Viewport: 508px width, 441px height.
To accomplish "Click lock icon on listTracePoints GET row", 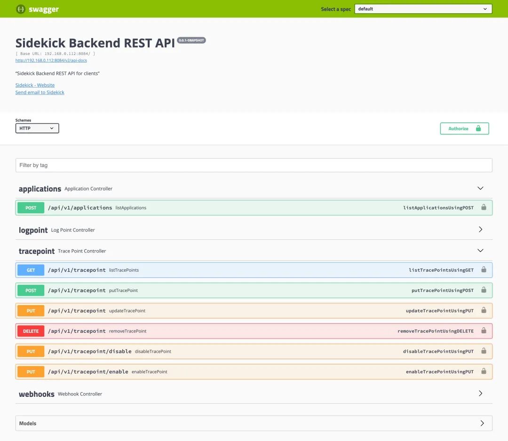I will coord(484,269).
